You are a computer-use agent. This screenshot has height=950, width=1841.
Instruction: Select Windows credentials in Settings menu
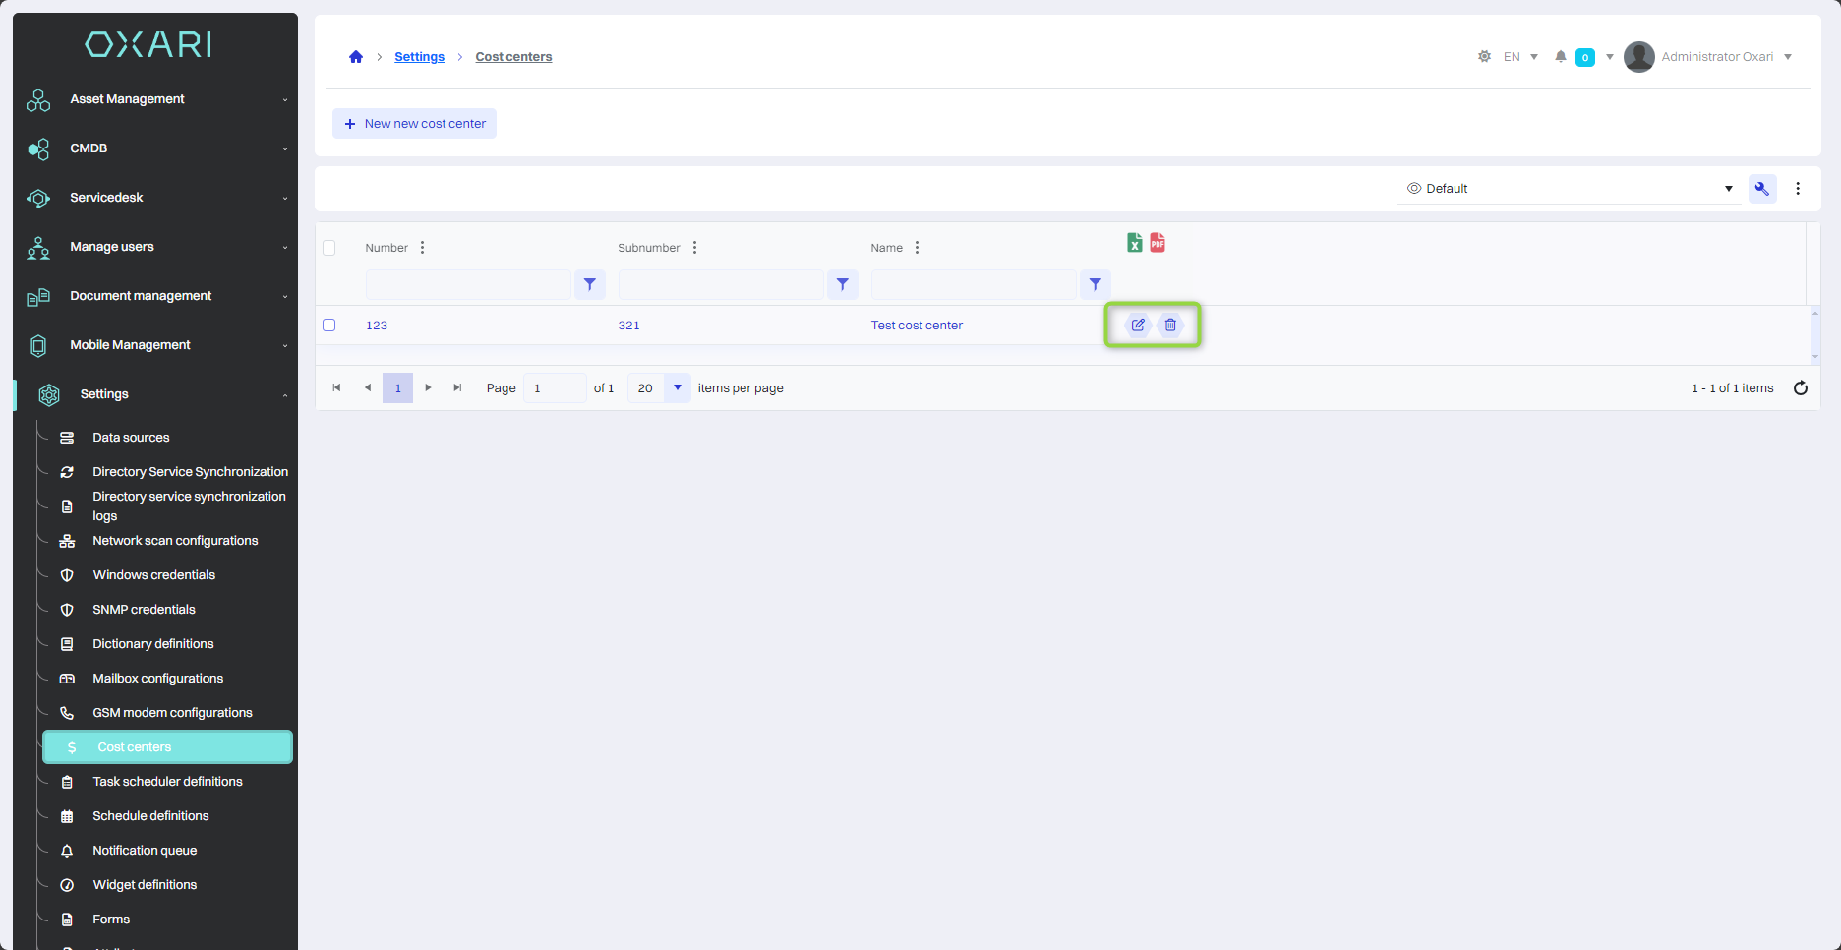coord(153,575)
